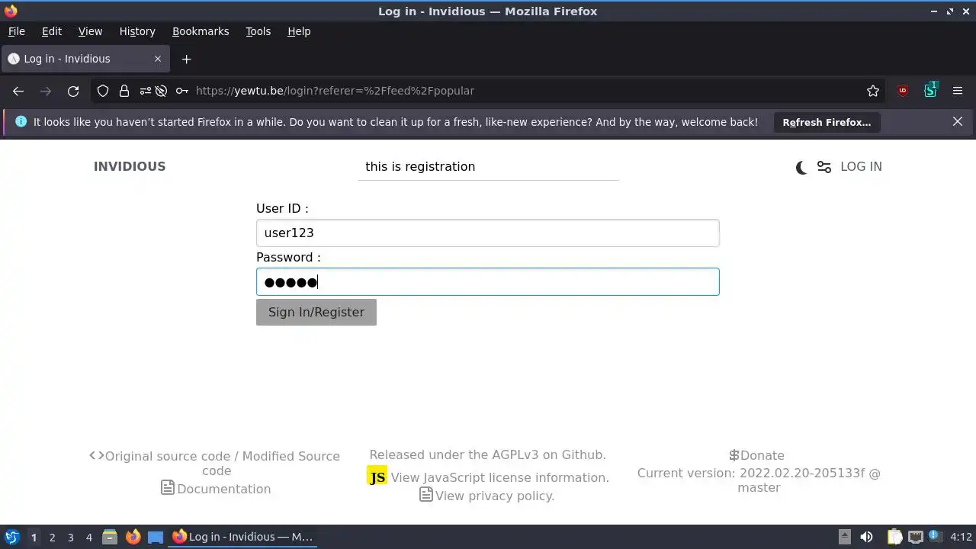This screenshot has height=549, width=976.
Task: Click the uBlock Origin extension icon
Action: tap(903, 91)
